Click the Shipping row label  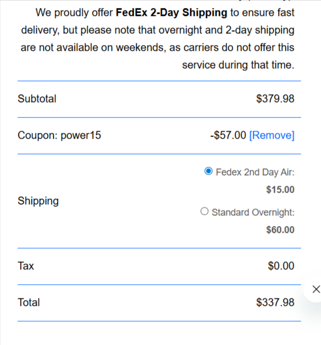click(38, 201)
